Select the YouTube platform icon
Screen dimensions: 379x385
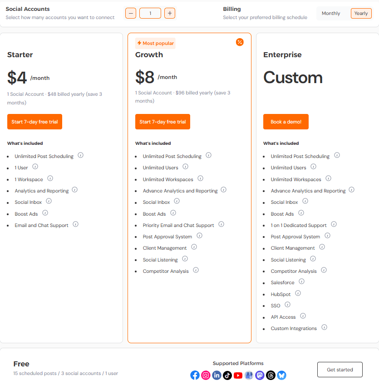pos(238,375)
